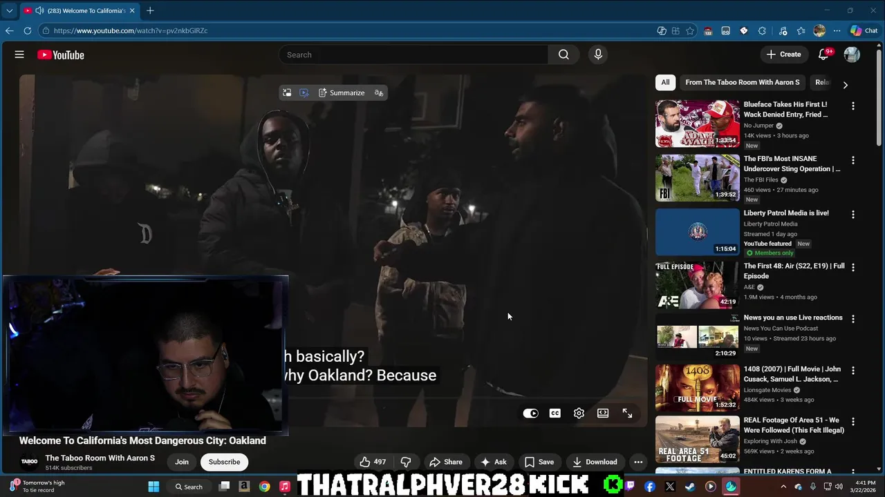Image resolution: width=885 pixels, height=497 pixels.
Task: Click the browser address bar URL
Action: point(131,30)
